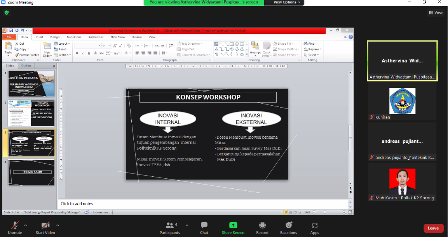Image resolution: width=448 pixels, height=237 pixels.
Task: Expand video options arrow beside Start Video
Action: pyautogui.click(x=58, y=225)
